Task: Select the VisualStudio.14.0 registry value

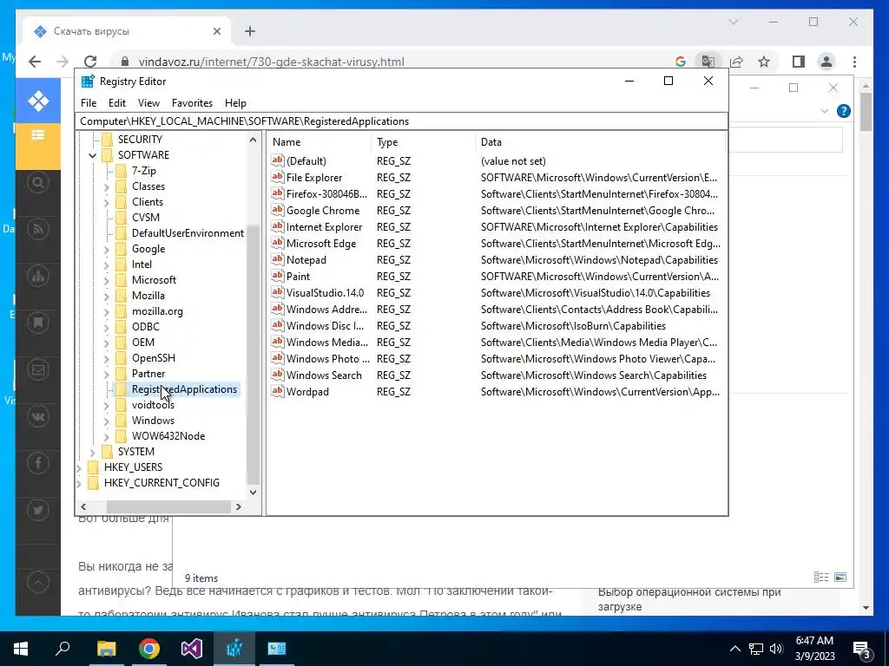Action: pyautogui.click(x=325, y=293)
